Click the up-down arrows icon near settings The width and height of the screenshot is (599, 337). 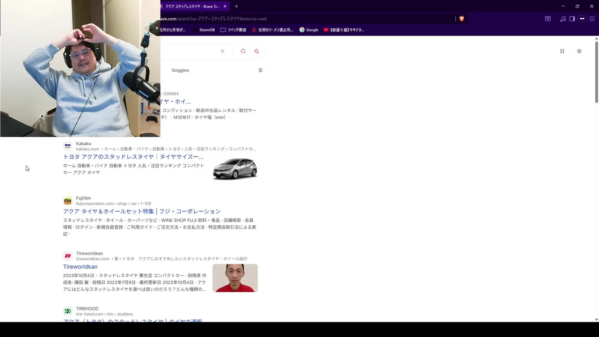[x=562, y=51]
